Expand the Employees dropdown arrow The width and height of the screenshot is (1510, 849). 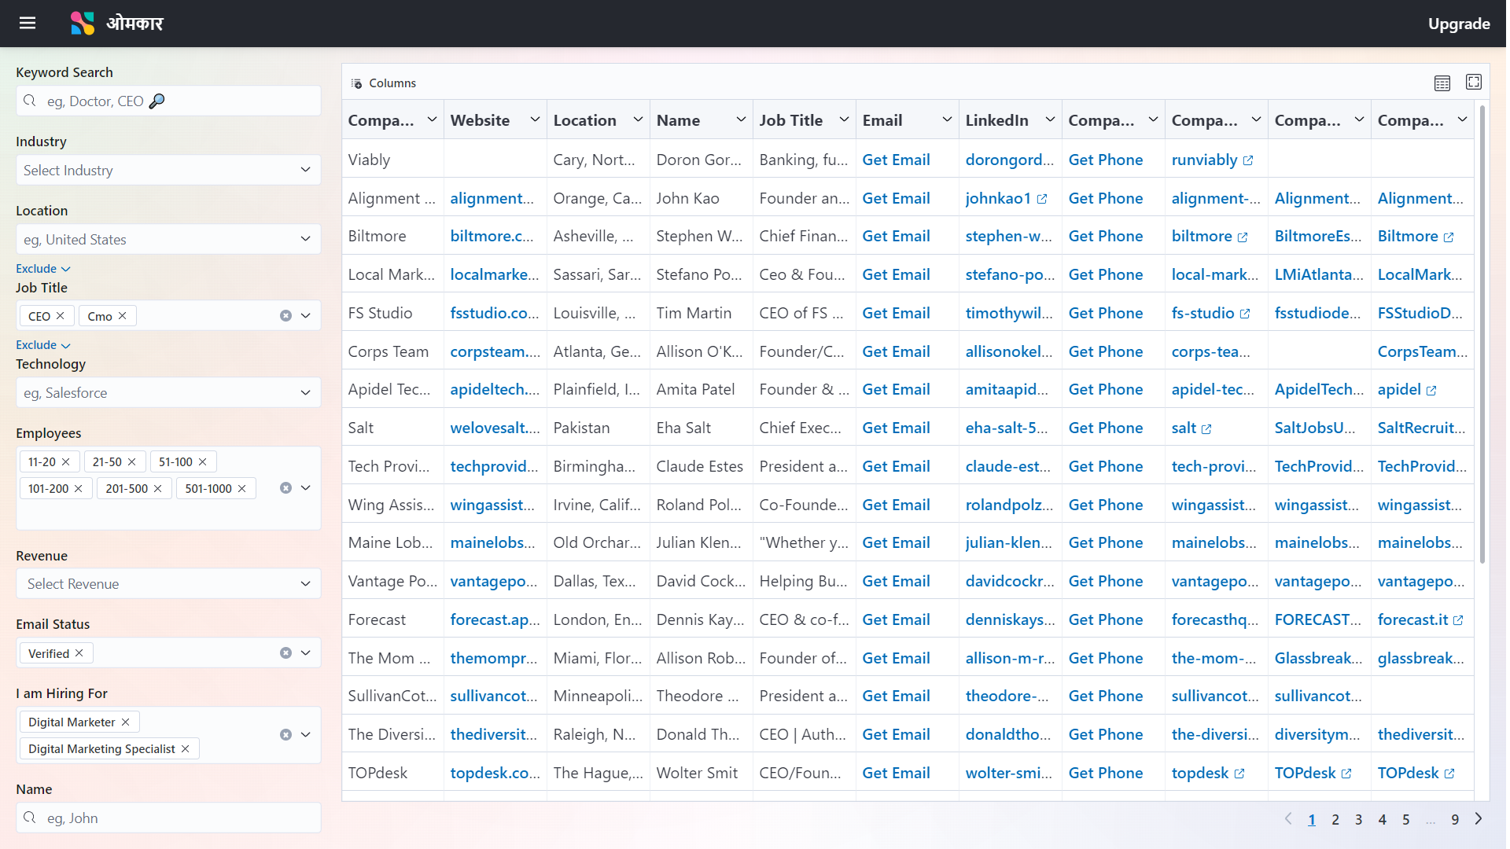click(x=306, y=488)
